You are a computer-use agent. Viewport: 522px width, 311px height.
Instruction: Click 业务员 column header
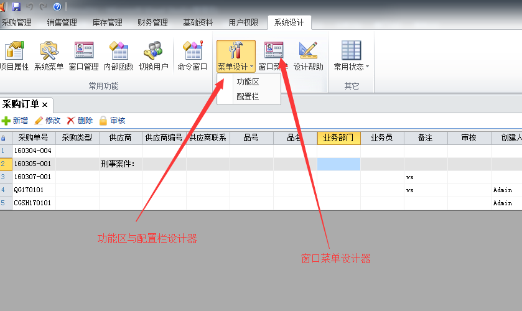click(x=382, y=138)
